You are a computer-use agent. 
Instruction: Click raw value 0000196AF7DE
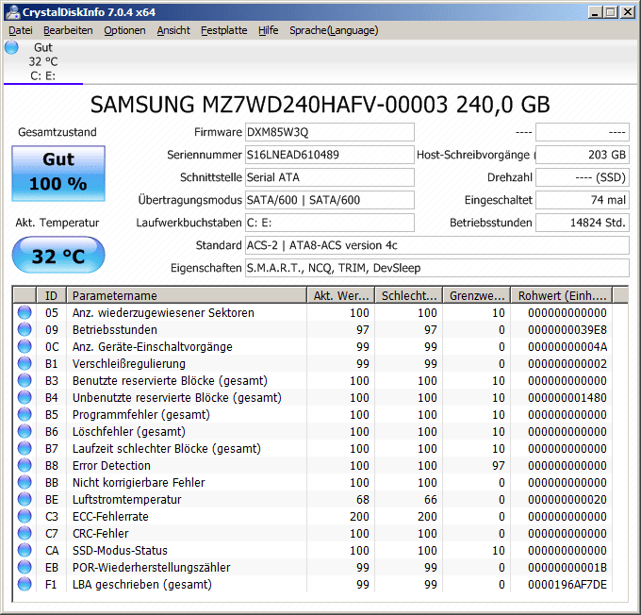[x=567, y=584]
